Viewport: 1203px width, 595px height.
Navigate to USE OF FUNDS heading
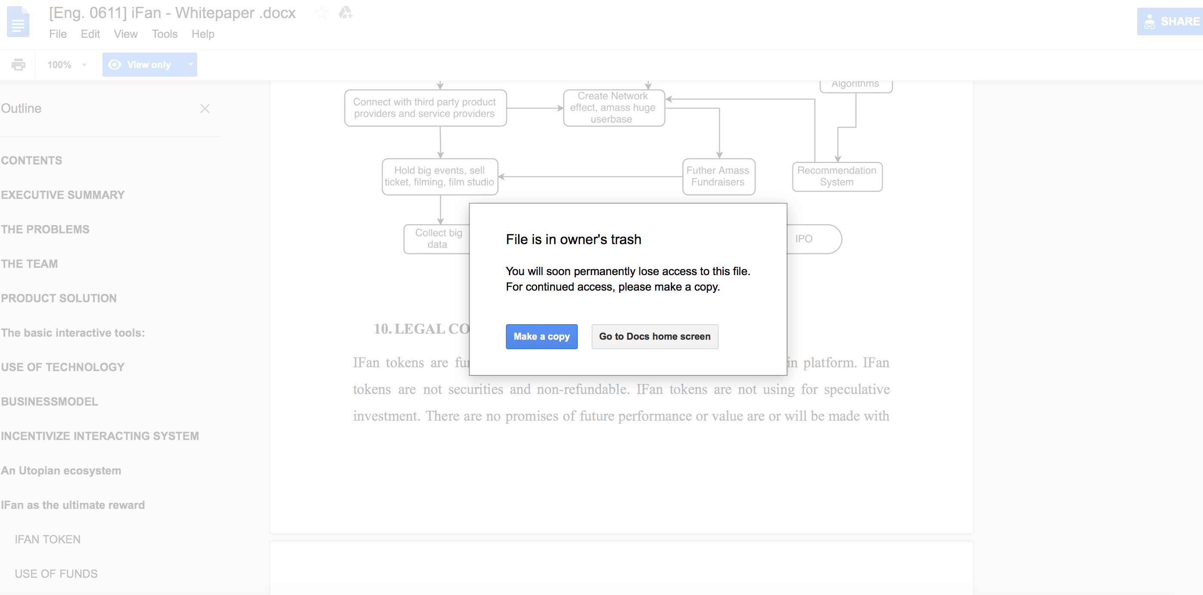56,574
